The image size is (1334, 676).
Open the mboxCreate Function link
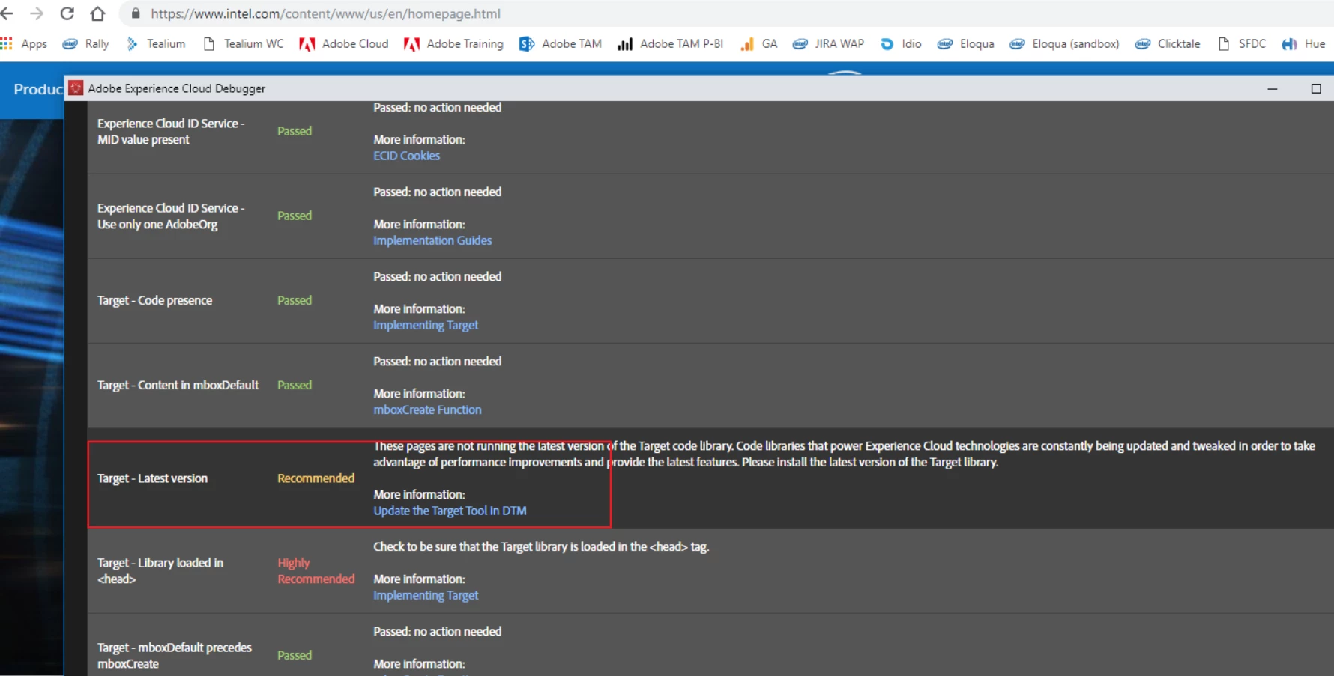[427, 409]
